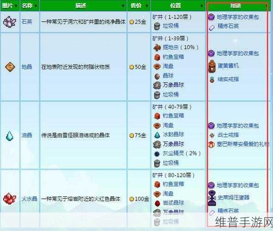Click the 泪晶 frozen tear item image
The image size is (273, 231).
click(10, 135)
